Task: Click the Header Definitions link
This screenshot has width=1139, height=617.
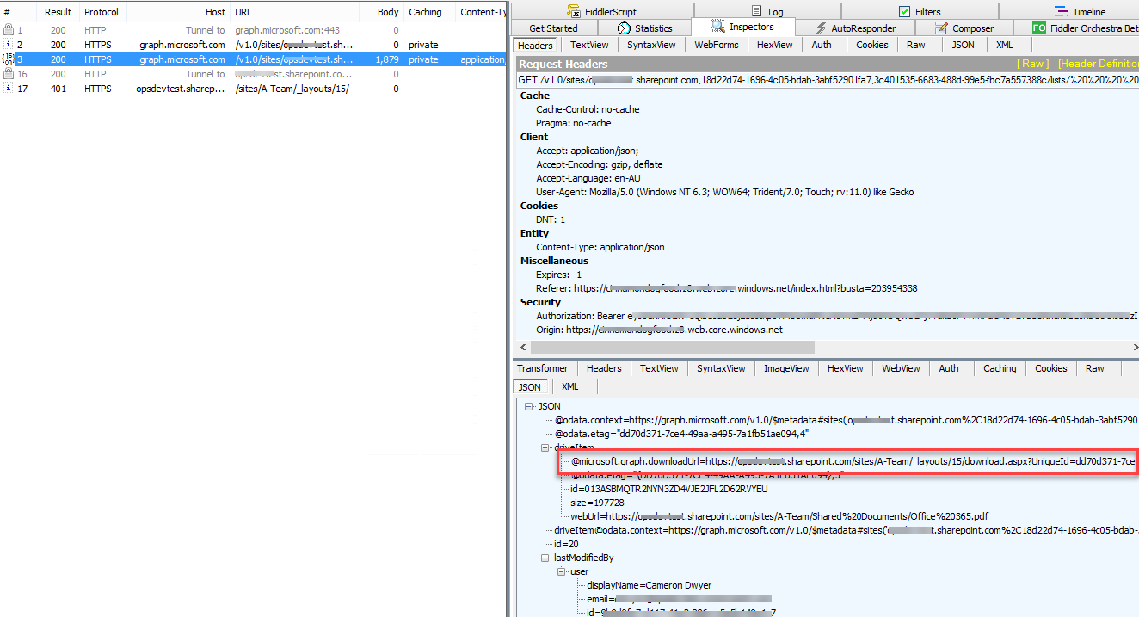Action: point(1099,64)
